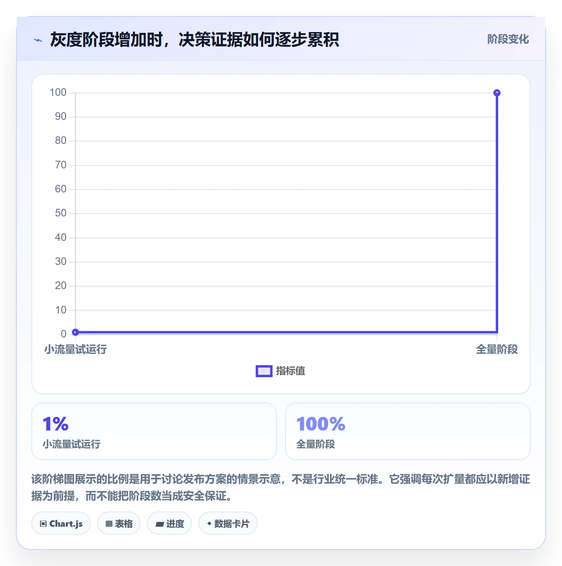
Task: Click the 数据卡片 tag chip
Action: [x=228, y=524]
